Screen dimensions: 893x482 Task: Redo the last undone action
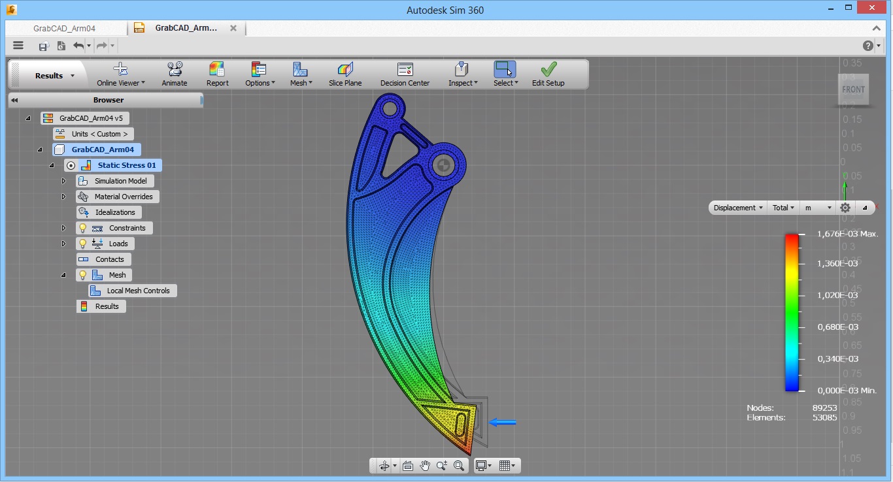click(x=101, y=46)
